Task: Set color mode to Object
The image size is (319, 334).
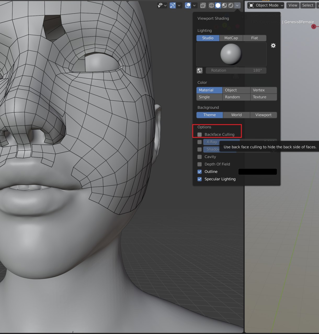Action: [236, 90]
